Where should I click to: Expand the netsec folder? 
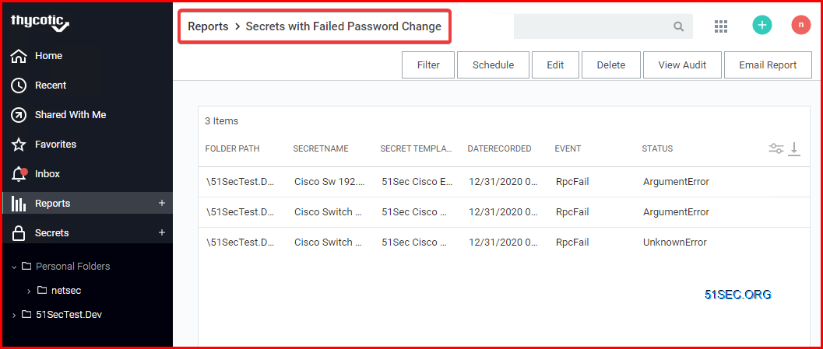tap(29, 291)
